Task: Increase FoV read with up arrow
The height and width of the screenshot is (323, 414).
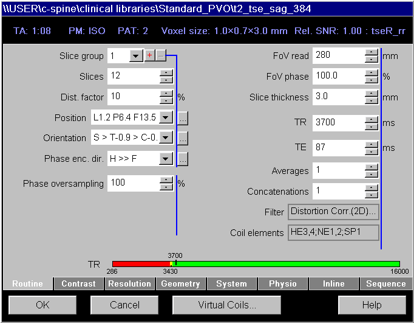Action: 372,52
